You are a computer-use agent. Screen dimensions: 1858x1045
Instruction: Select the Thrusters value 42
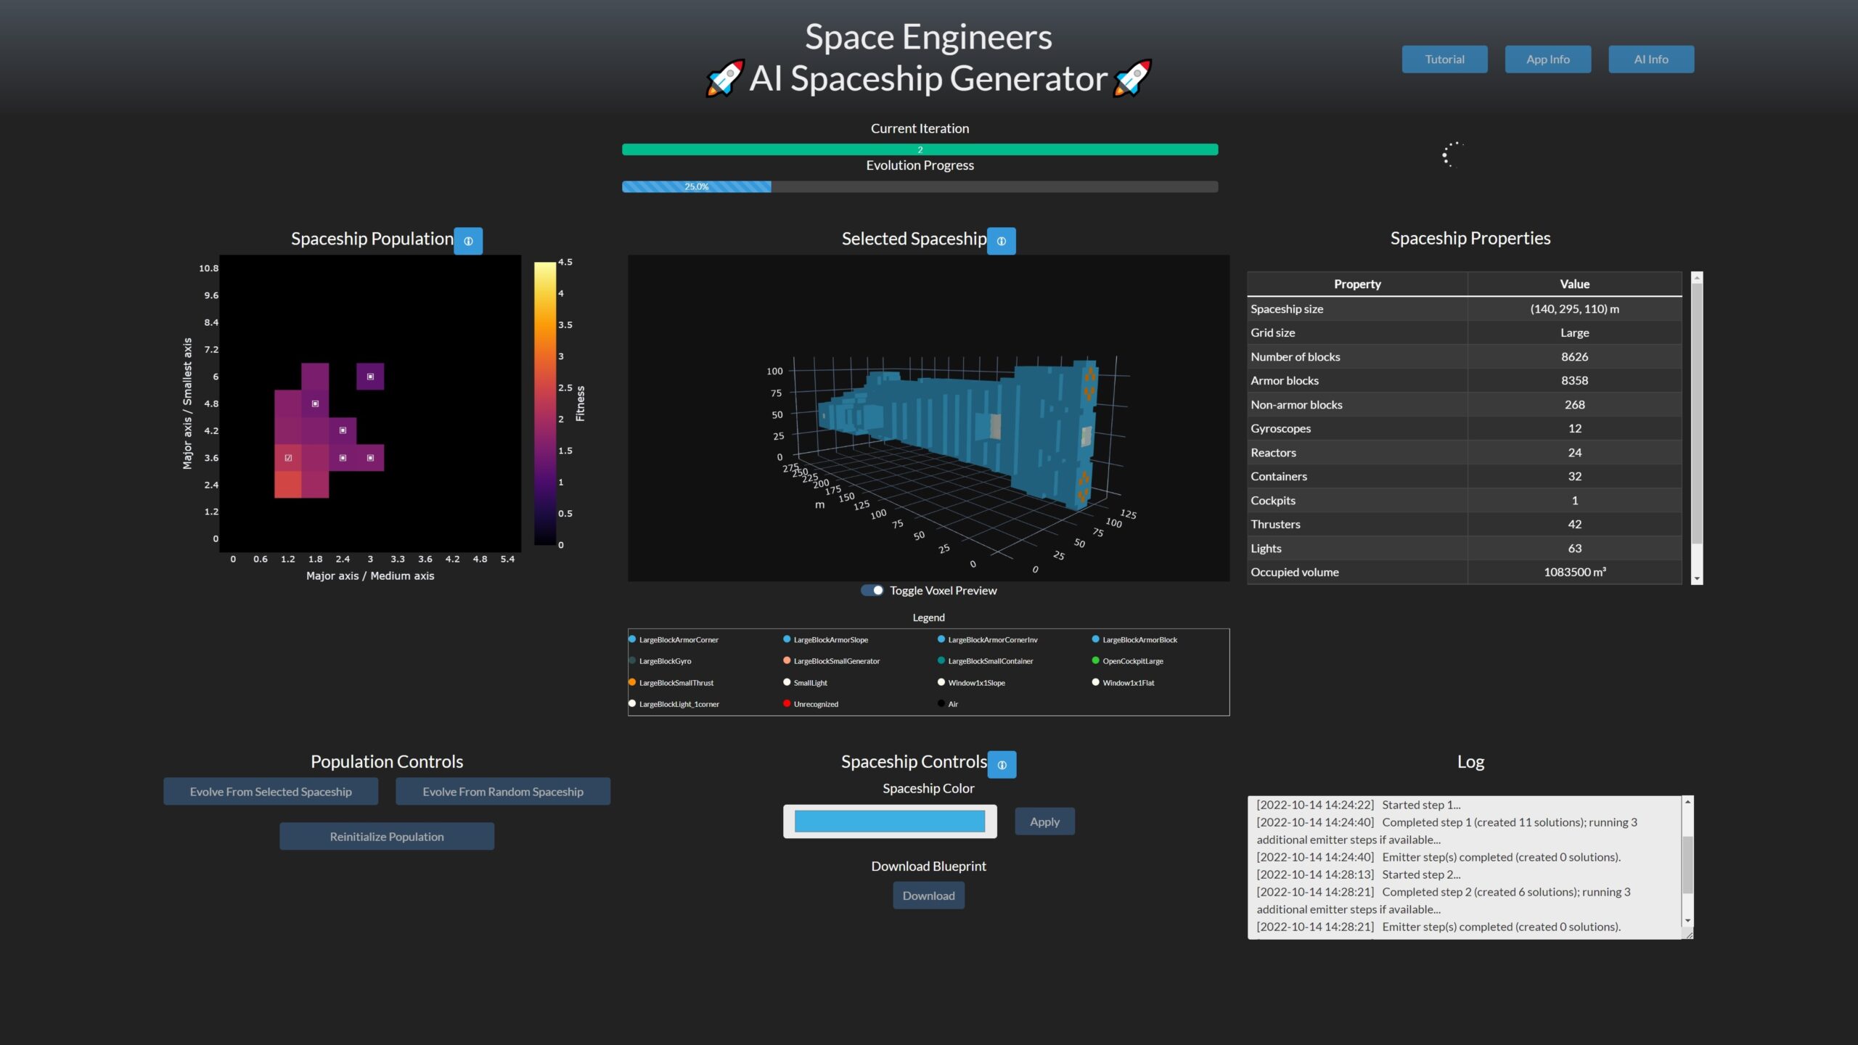tap(1574, 524)
